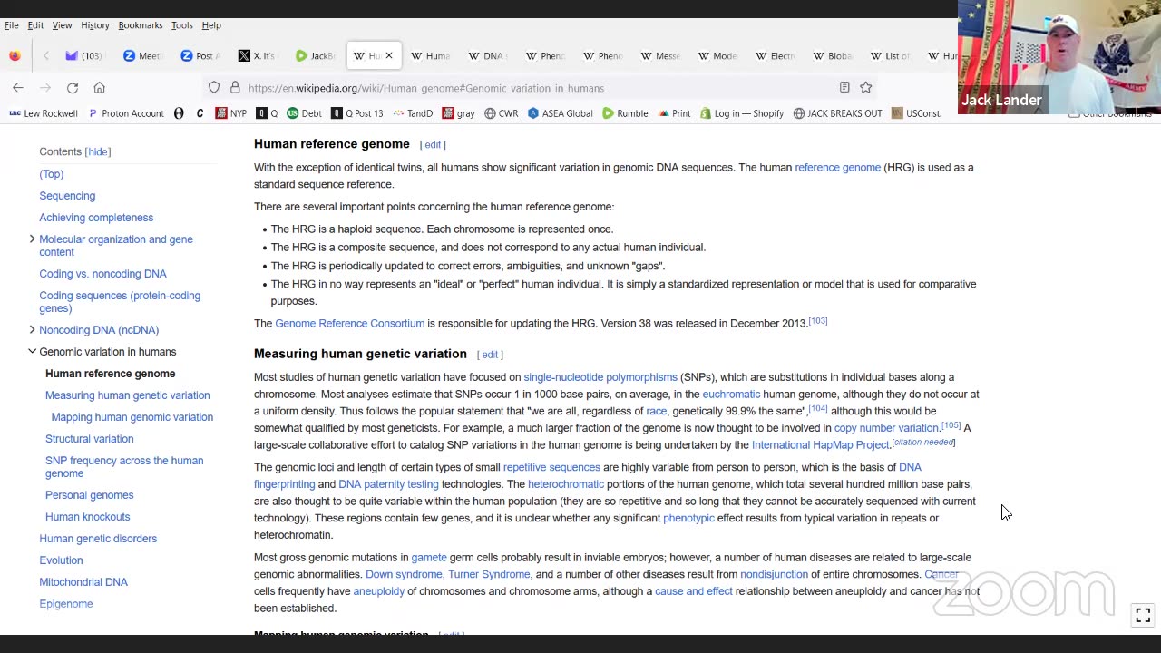Open the Down syndrome article link
This screenshot has width=1161, height=653.
pyautogui.click(x=404, y=575)
